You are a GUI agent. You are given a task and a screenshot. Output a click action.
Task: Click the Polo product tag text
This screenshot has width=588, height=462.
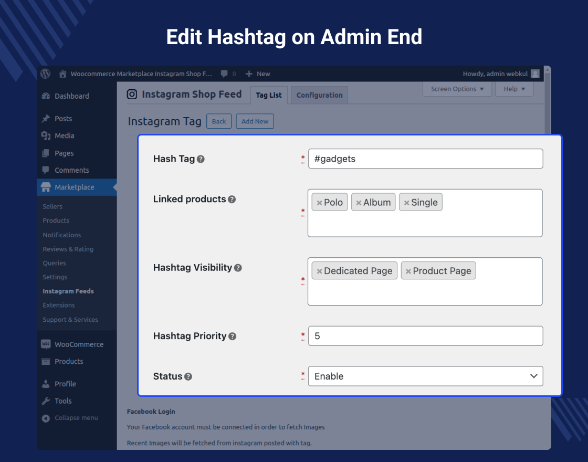[x=333, y=203]
